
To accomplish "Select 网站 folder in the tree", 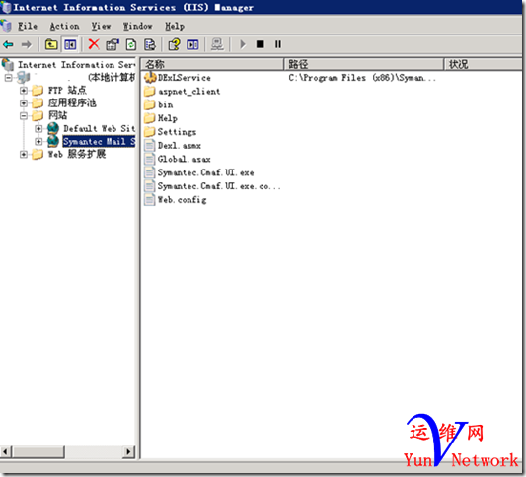I will 57,116.
